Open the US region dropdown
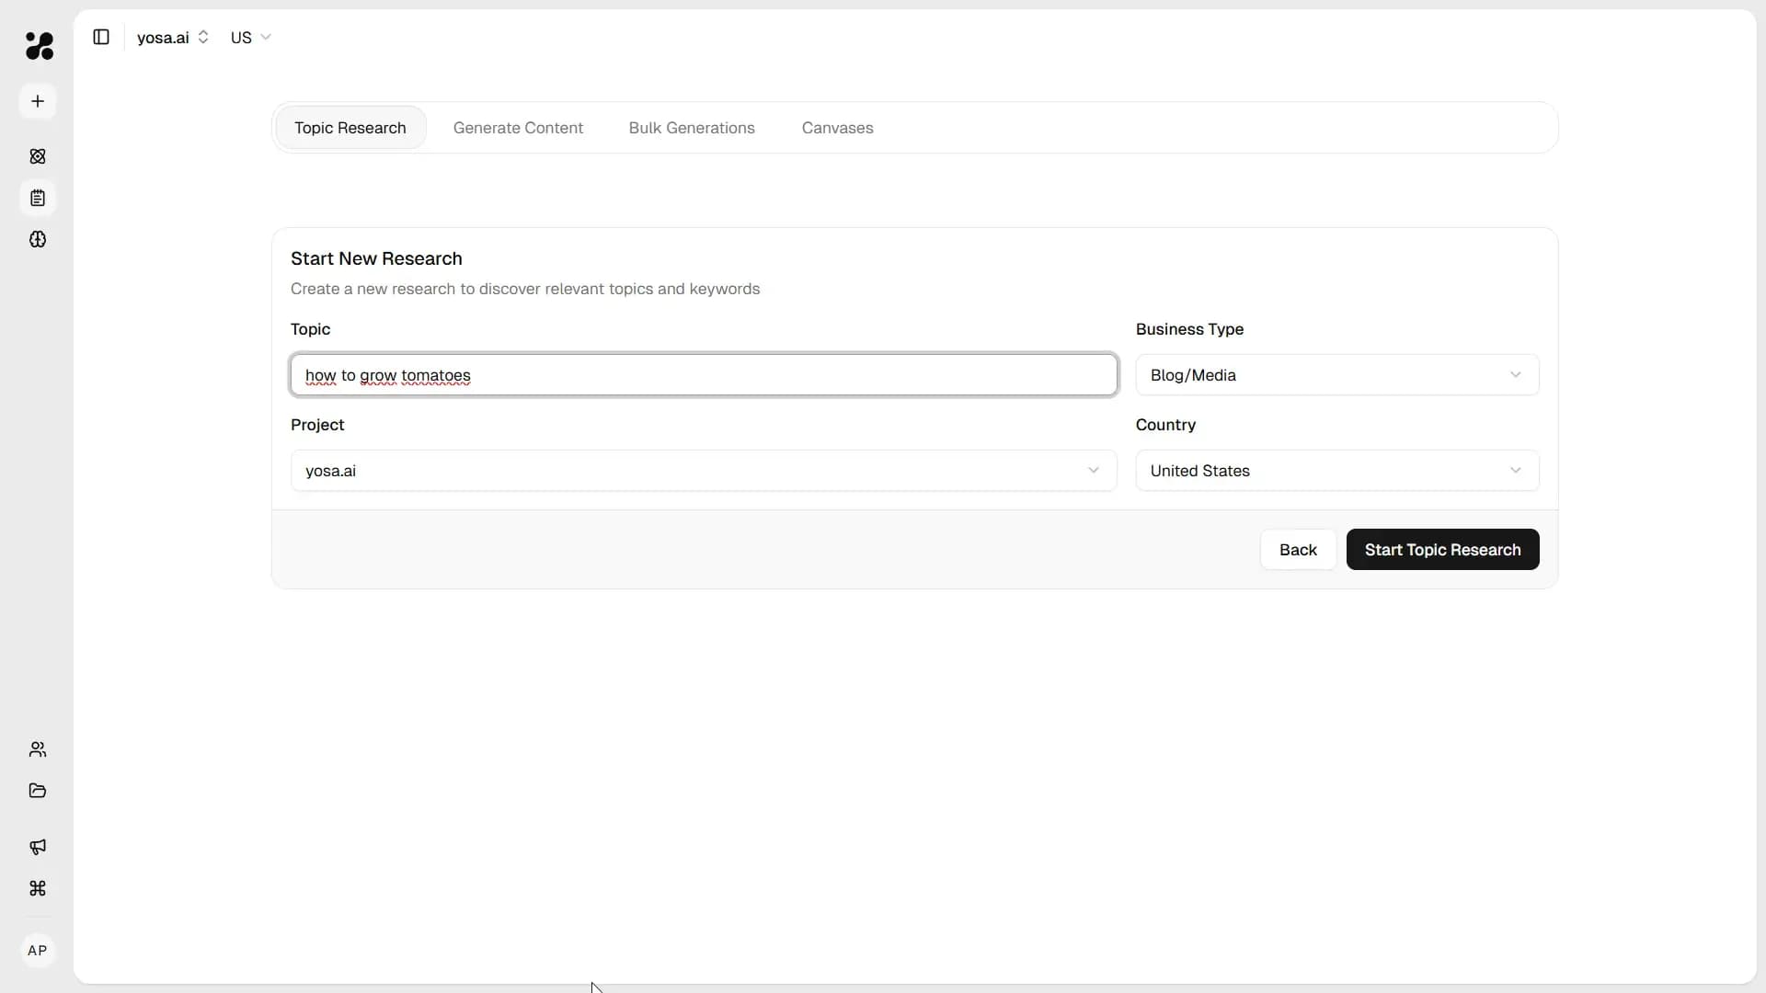Screen dimensions: 1766x993 click(250, 38)
